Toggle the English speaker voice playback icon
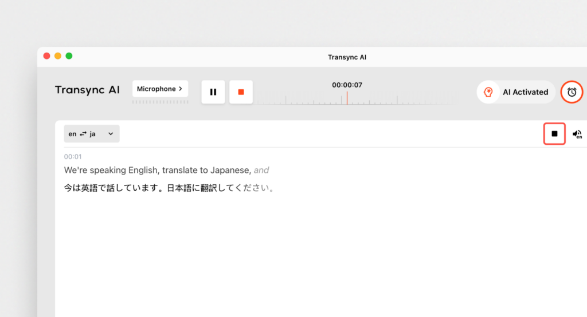Screen dimensions: 587x317 577,134
